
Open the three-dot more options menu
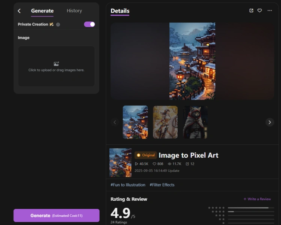click(270, 10)
